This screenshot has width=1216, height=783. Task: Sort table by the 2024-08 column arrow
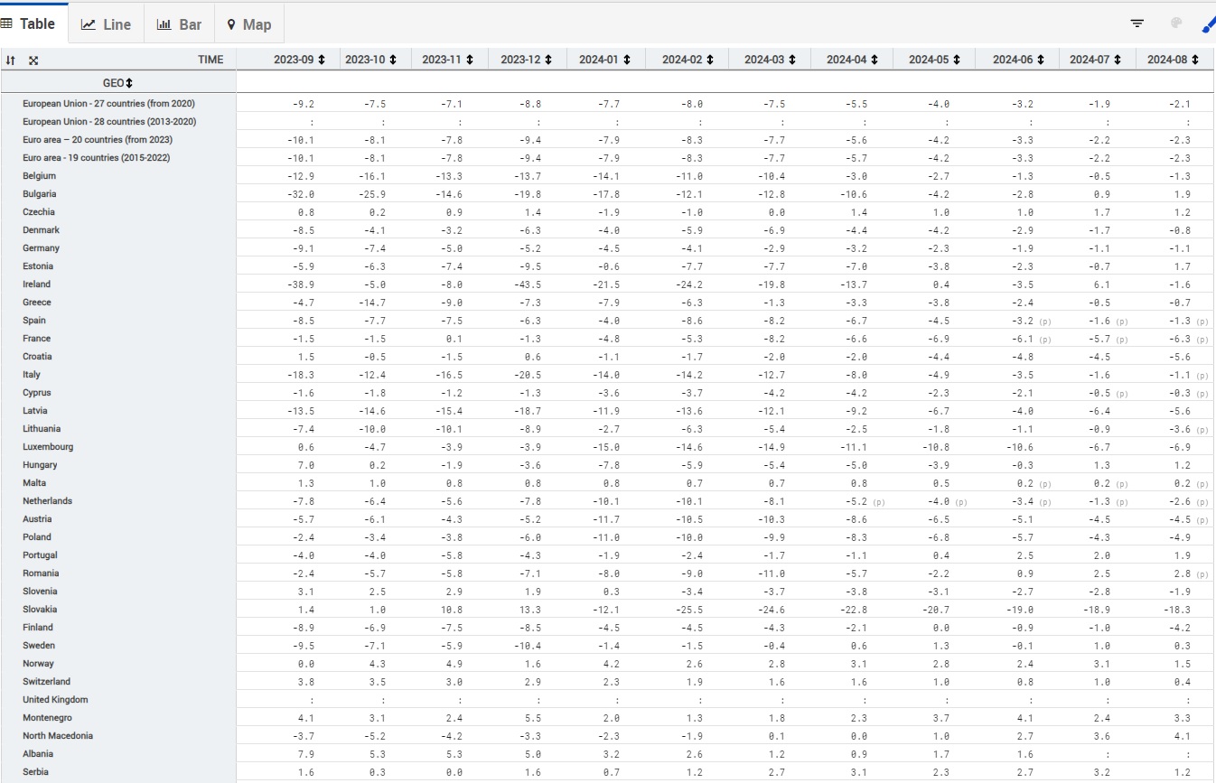coord(1197,60)
